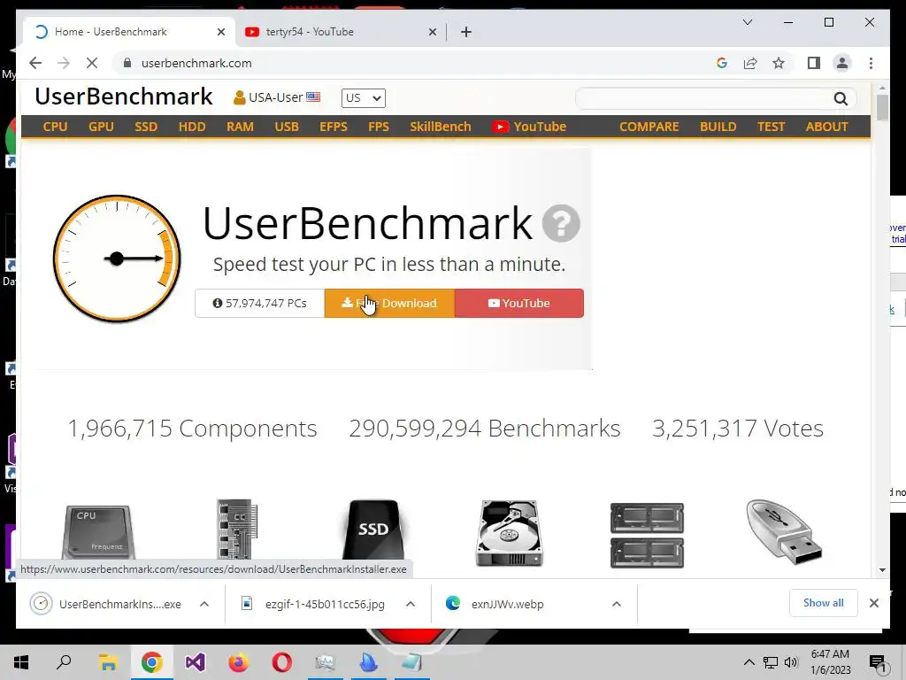
Task: Open Opera browser from taskbar
Action: [x=282, y=662]
